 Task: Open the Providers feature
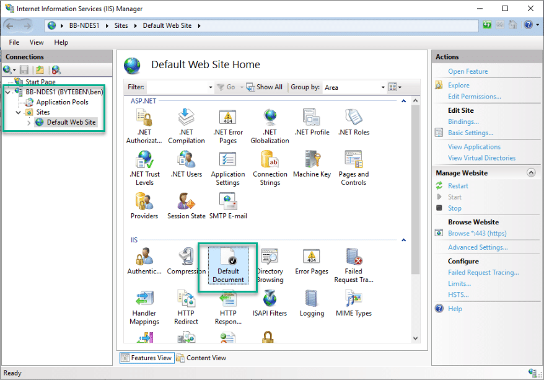tap(144, 206)
